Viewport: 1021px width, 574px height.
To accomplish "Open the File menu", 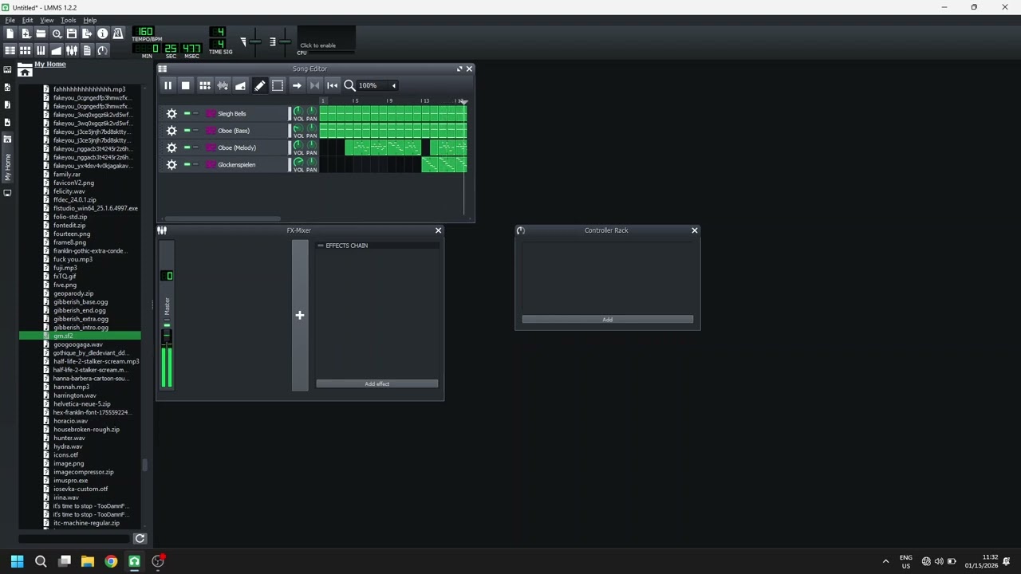I will [10, 20].
